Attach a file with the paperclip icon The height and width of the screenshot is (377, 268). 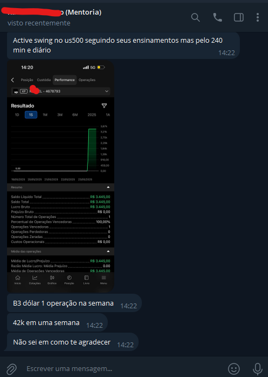tap(11, 368)
